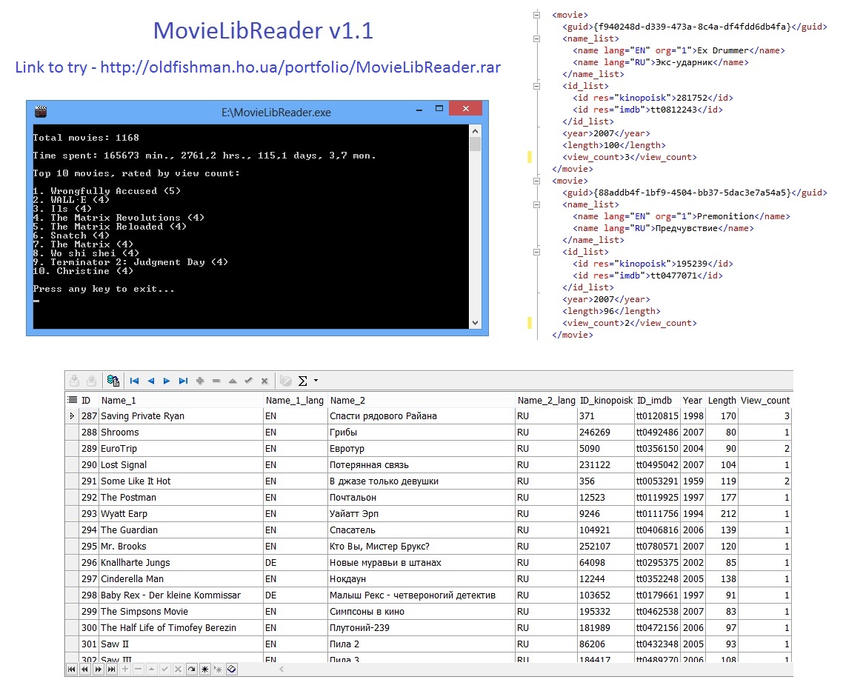
Task: Click the left arrow of grid horizontal scrollbar
Action: [x=281, y=670]
